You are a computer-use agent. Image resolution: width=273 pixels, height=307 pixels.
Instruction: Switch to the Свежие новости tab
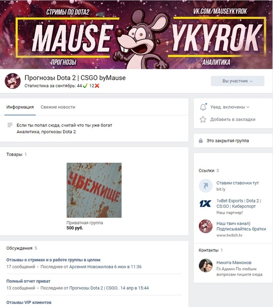58,107
